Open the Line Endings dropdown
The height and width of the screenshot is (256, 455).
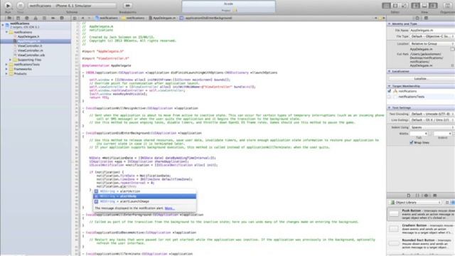[432, 120]
